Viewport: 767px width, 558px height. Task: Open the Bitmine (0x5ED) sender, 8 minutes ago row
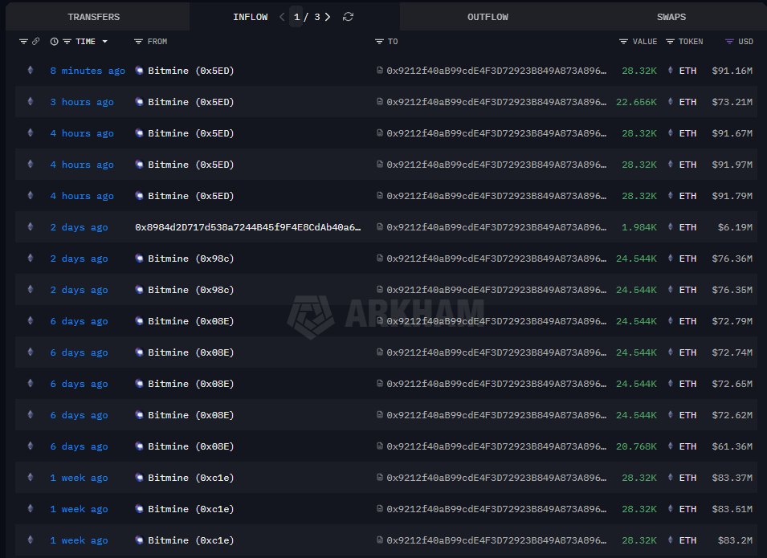191,71
